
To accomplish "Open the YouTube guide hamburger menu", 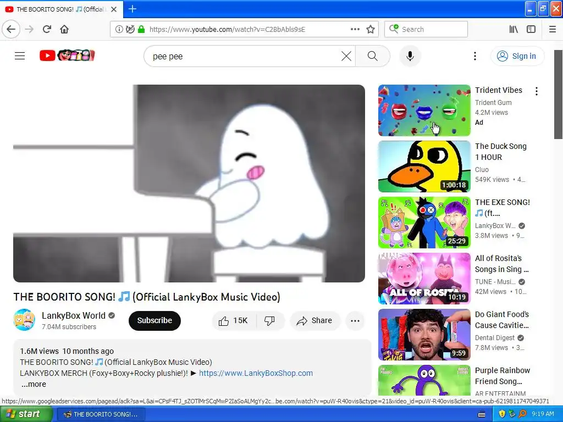I will (20, 56).
